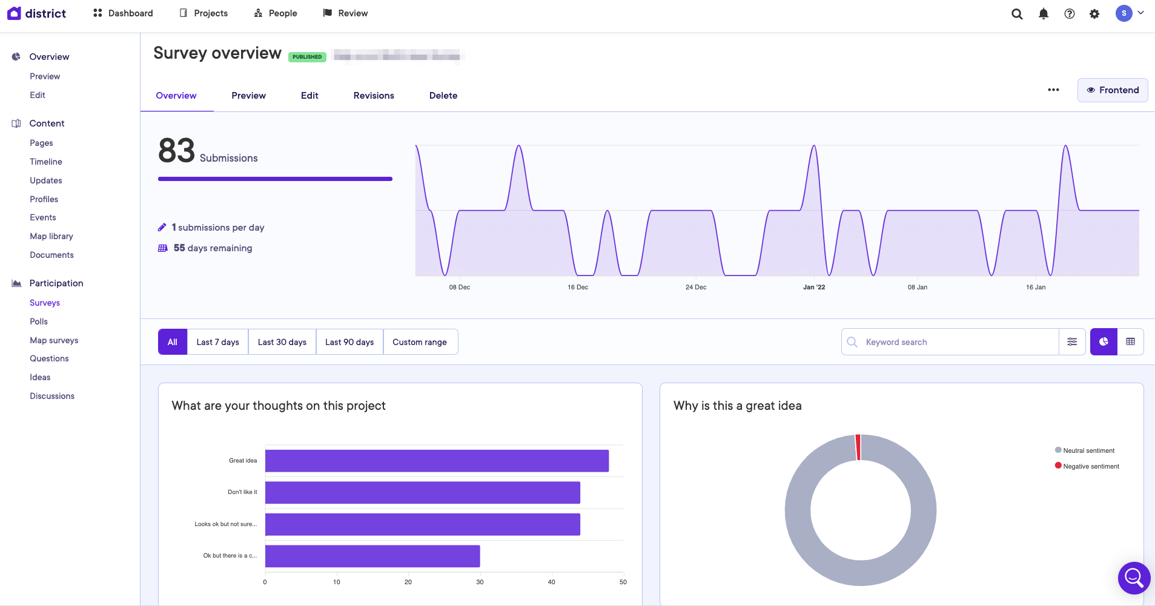1155x606 pixels.
Task: Open the Custom range date picker
Action: (x=420, y=342)
